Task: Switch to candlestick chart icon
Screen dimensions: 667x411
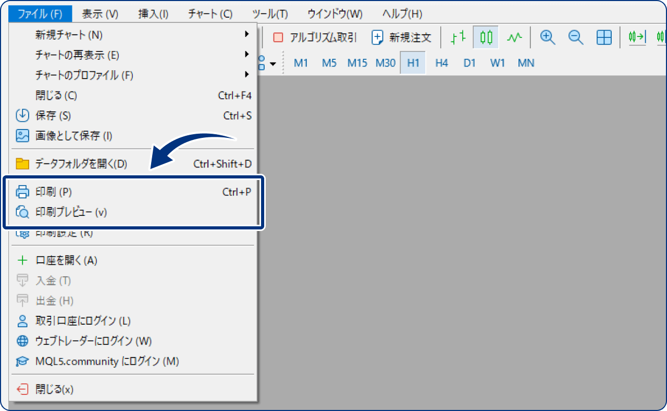Action: [486, 37]
